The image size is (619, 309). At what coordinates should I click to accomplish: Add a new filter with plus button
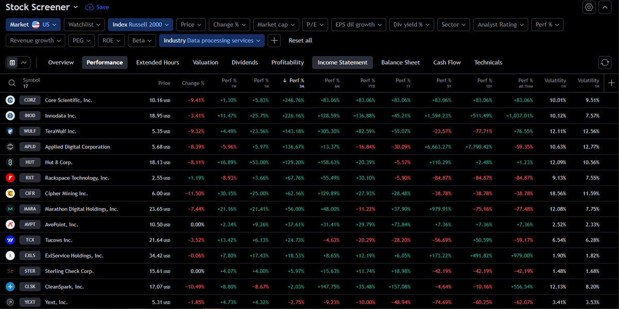274,40
